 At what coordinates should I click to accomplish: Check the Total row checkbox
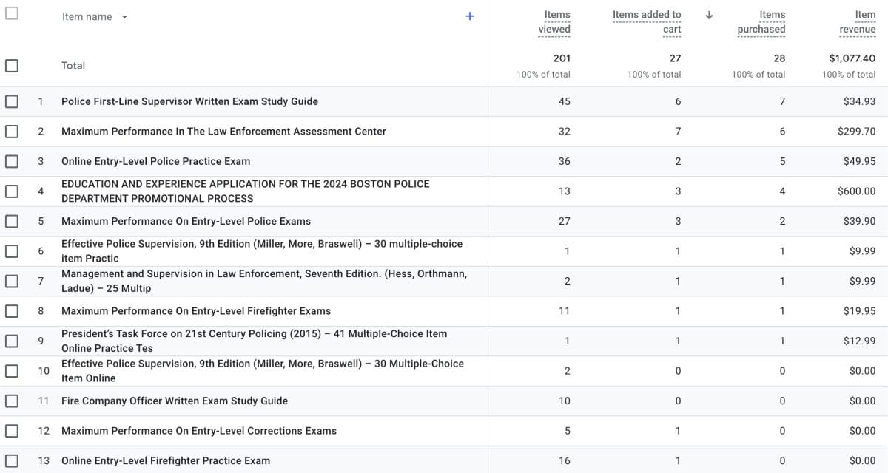tap(12, 66)
